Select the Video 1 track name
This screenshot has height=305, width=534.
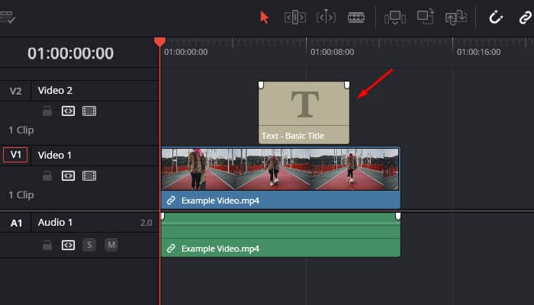(x=55, y=156)
